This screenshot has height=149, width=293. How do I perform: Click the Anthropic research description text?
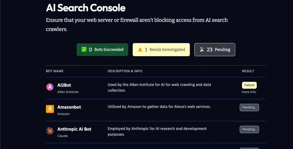pos(157,131)
